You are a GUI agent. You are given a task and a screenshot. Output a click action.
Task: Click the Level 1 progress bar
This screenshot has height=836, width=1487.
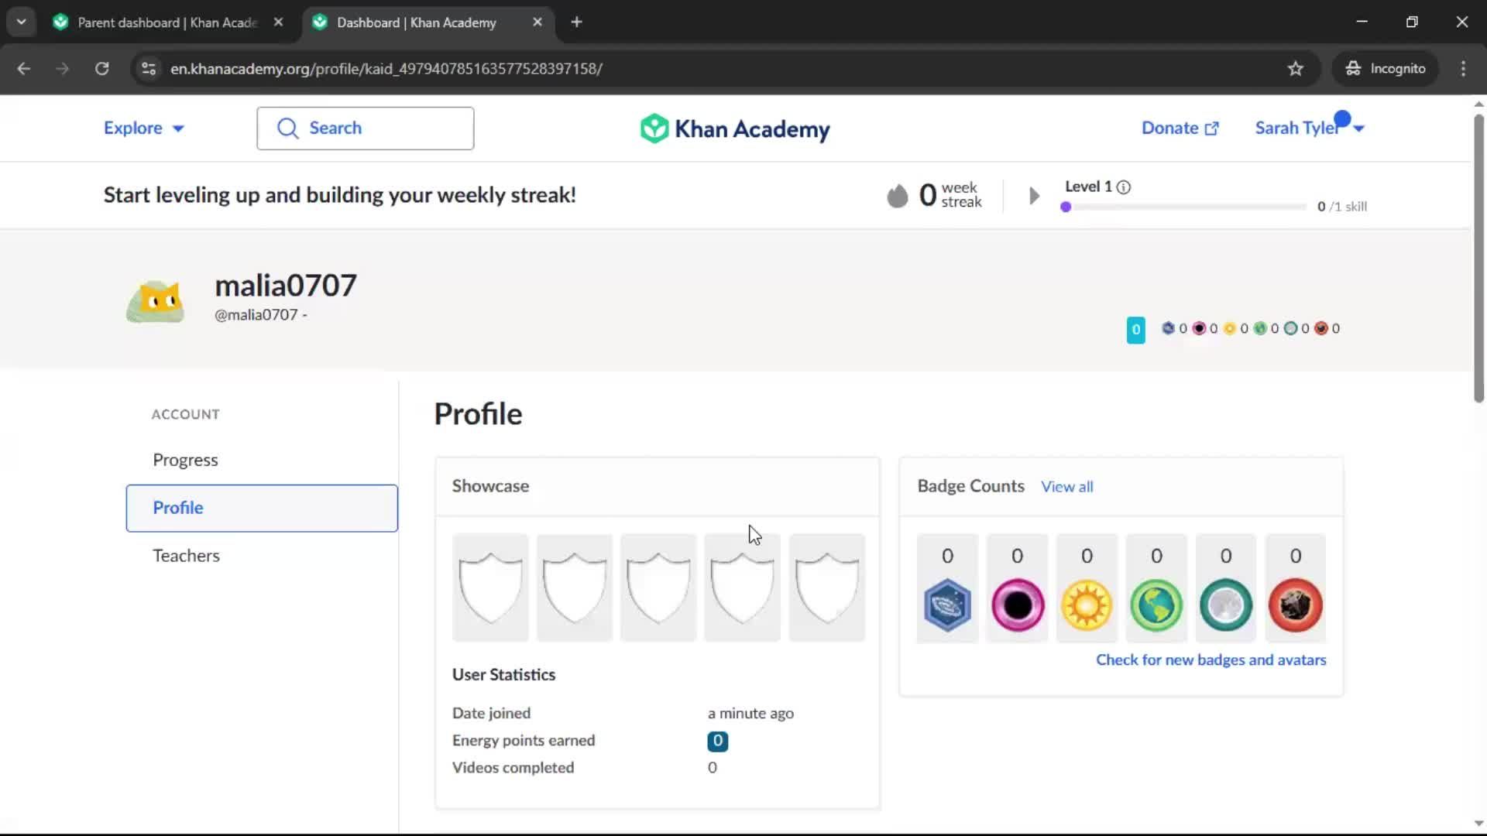coord(1183,207)
